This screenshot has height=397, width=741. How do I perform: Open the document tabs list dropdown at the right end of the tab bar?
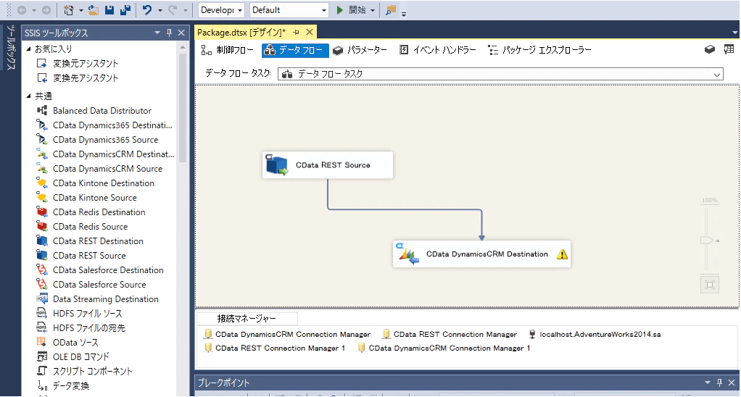point(735,33)
